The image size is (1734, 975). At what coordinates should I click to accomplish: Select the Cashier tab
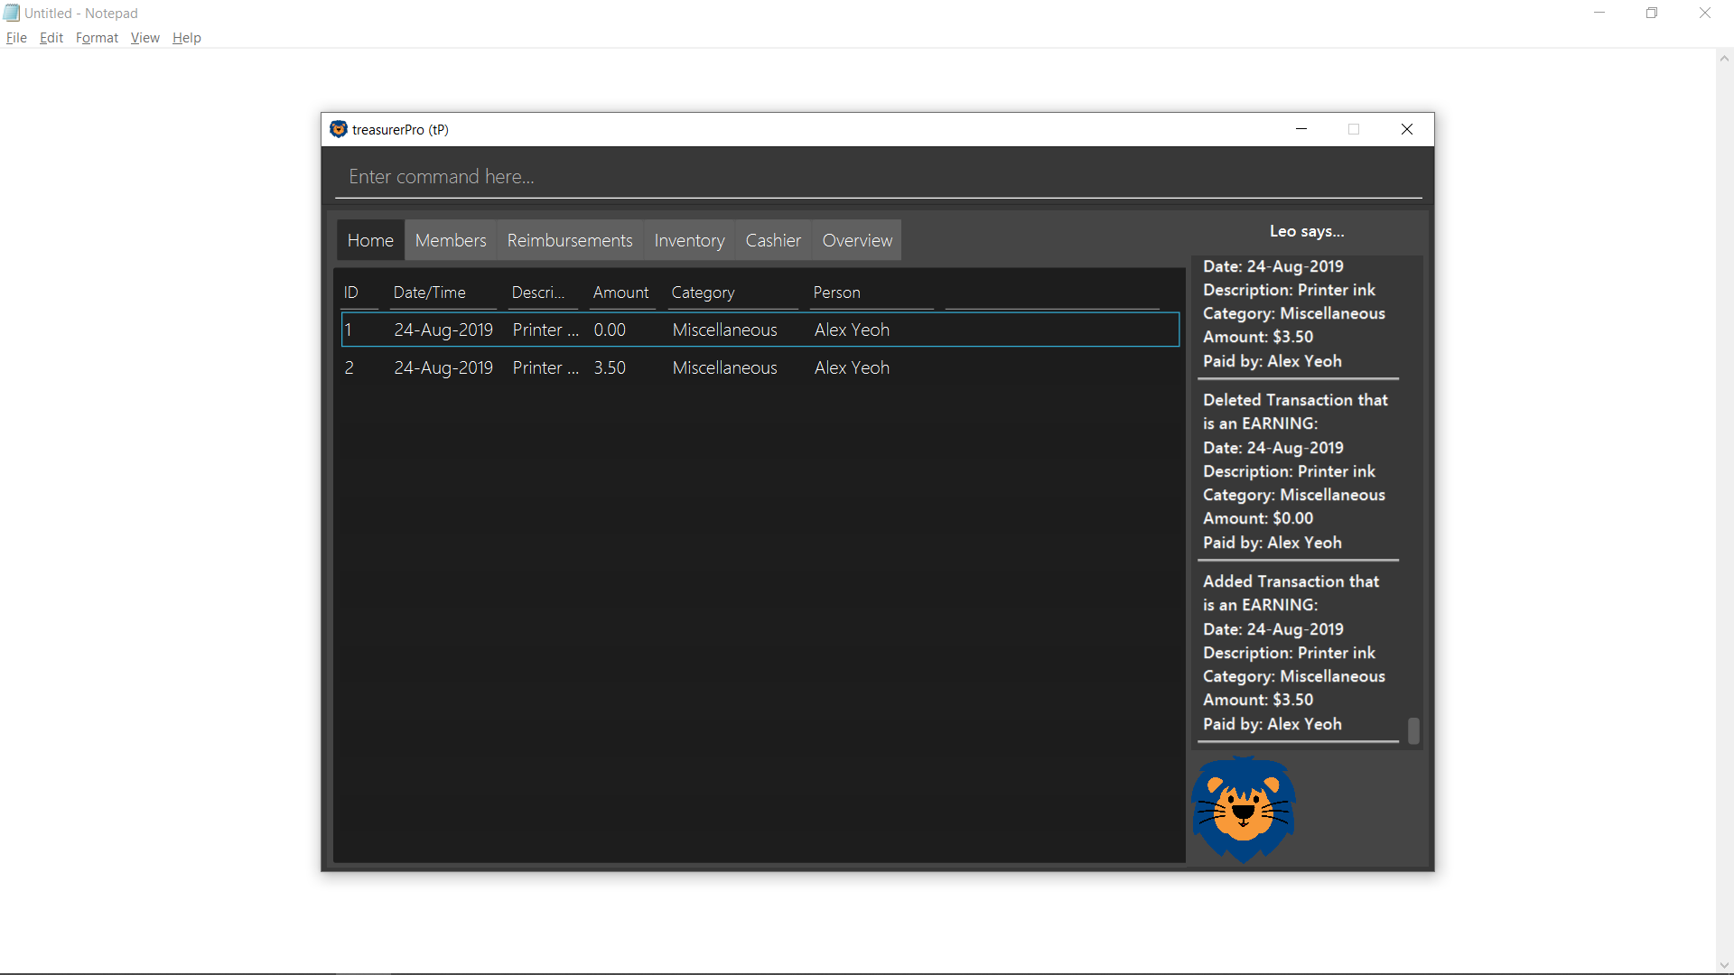[772, 240]
